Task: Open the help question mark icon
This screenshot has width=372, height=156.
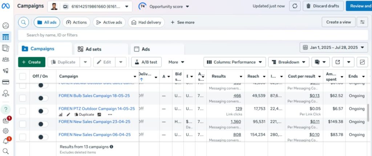Action: pyautogui.click(x=5, y=109)
